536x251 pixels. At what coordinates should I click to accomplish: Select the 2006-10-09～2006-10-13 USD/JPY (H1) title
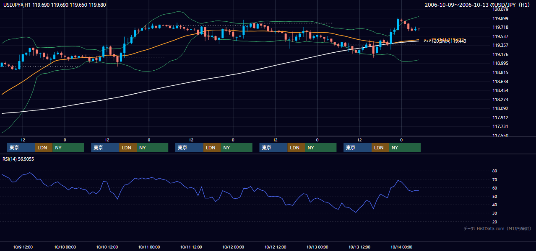coord(478,5)
